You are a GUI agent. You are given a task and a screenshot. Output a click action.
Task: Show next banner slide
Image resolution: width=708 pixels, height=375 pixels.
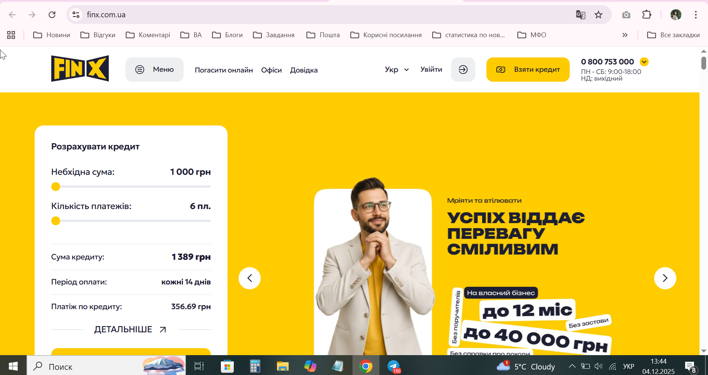click(665, 278)
